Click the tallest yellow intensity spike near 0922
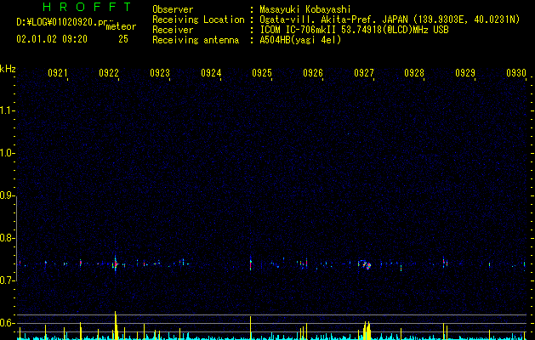 point(116,326)
